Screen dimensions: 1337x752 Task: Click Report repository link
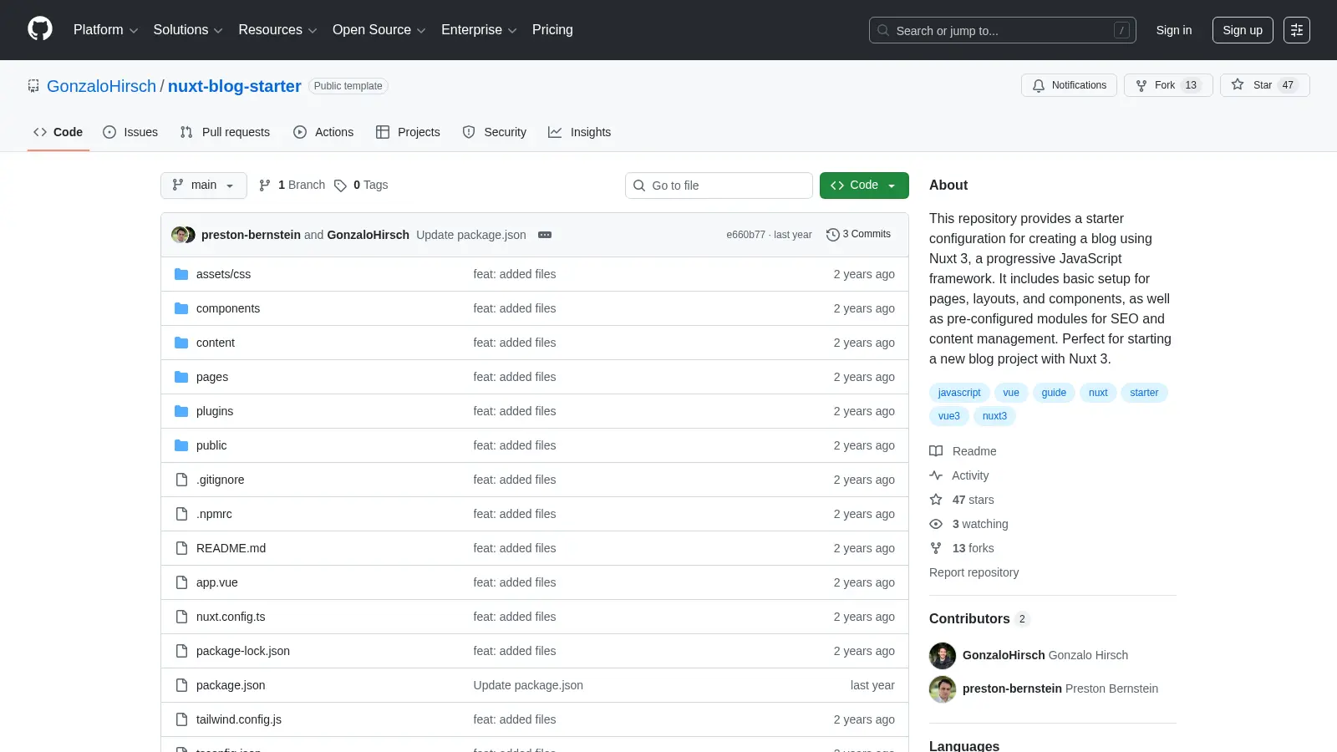[974, 572]
